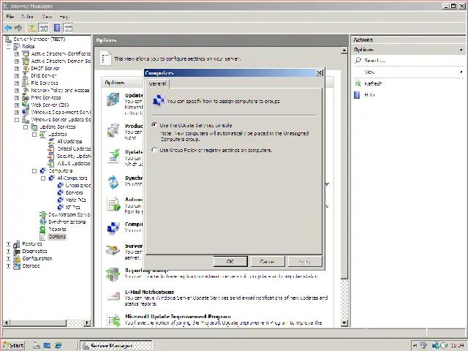
Task: Click the Update Source option icon
Action: click(x=113, y=99)
